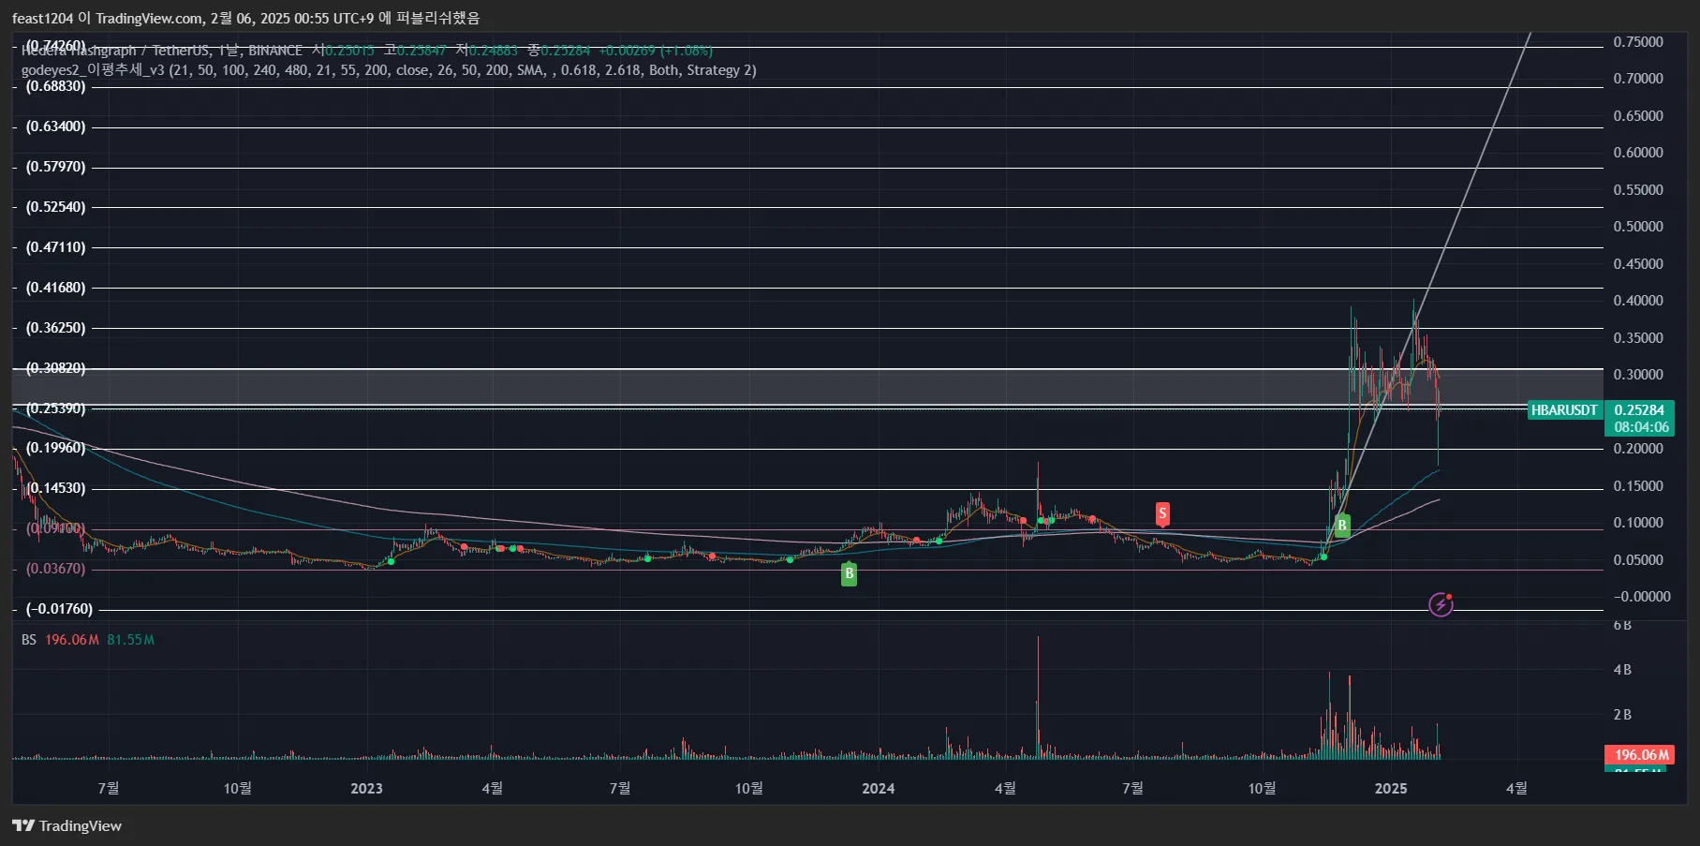Image resolution: width=1700 pixels, height=846 pixels.
Task: Click the green B buy marker near 2024
Action: tap(849, 573)
